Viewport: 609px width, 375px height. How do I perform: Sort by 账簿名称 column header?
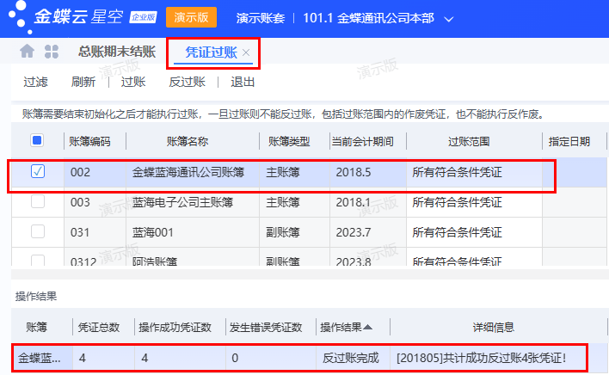pos(188,141)
